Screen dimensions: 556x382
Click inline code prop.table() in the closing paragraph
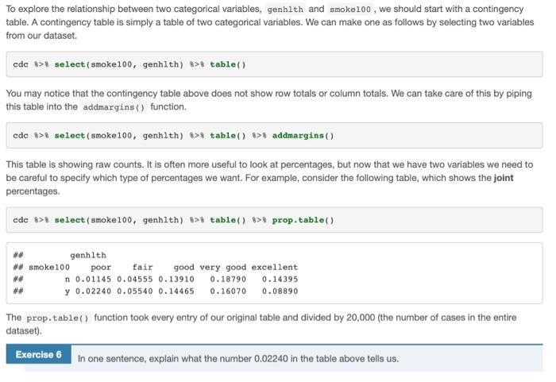pyautogui.click(x=57, y=318)
